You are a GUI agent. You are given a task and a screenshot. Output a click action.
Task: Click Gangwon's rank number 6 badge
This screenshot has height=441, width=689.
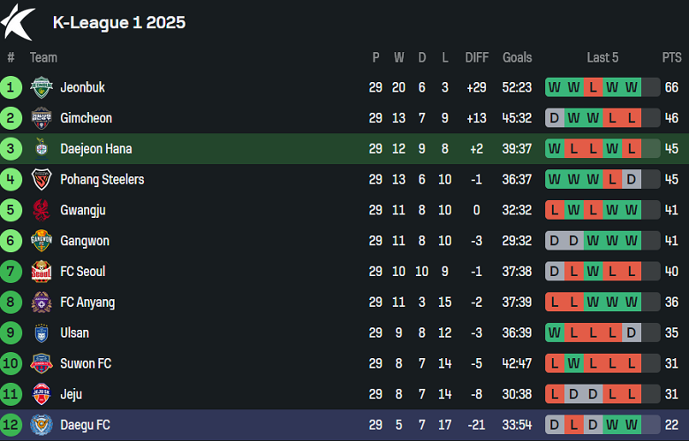[x=11, y=241]
